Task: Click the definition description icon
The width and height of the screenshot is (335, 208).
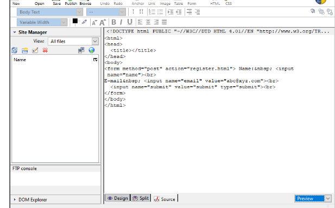Action: pos(198,12)
